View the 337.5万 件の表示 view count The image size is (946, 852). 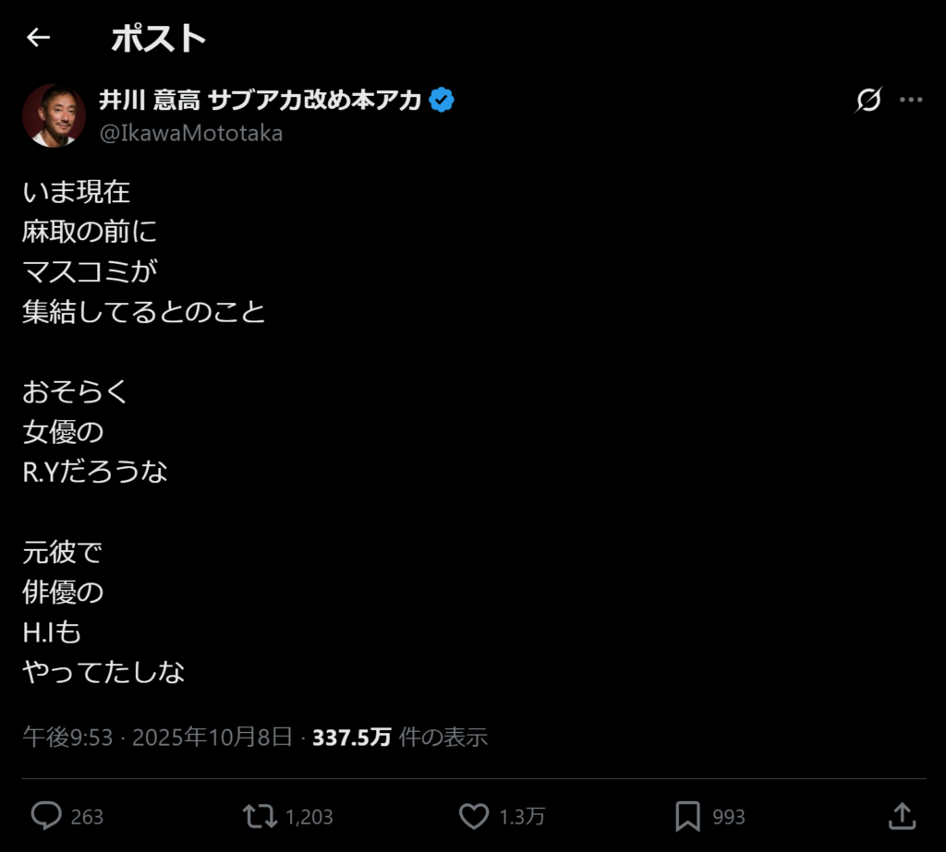(x=400, y=737)
